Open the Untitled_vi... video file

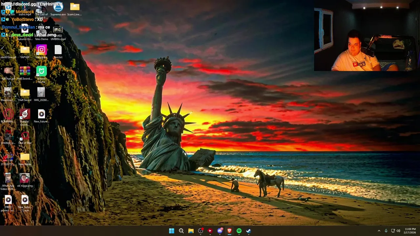click(8, 138)
